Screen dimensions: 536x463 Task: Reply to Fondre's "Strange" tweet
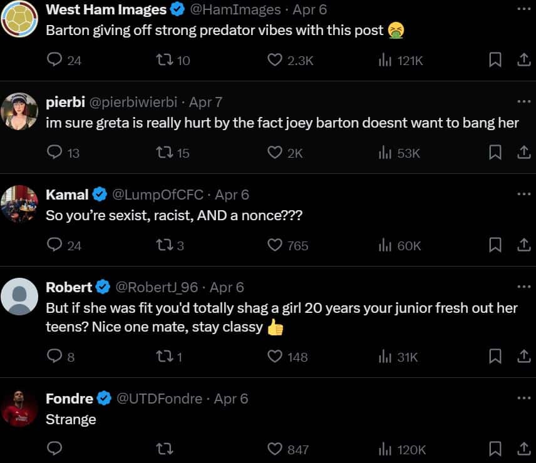(x=54, y=449)
